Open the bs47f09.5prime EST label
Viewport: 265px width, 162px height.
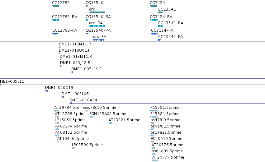coord(165,120)
